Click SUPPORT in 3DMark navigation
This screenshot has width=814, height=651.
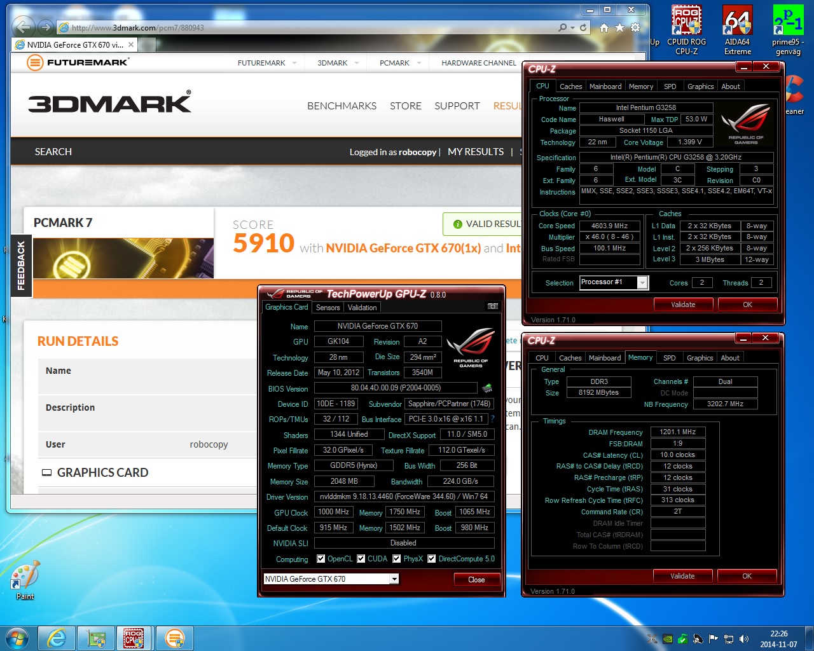[457, 106]
